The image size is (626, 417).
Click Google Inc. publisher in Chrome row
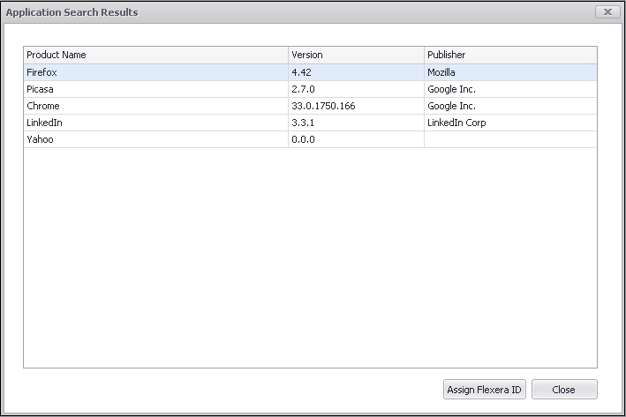[451, 106]
